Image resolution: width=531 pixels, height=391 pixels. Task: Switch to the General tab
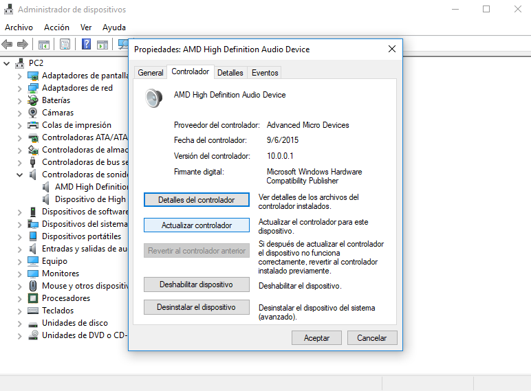(151, 73)
